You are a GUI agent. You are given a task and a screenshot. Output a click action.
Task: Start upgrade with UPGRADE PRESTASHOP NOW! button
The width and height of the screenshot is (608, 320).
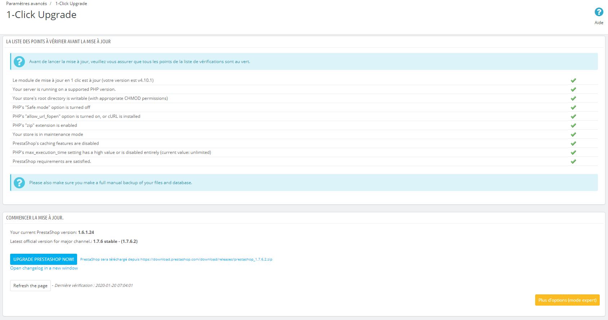44,259
